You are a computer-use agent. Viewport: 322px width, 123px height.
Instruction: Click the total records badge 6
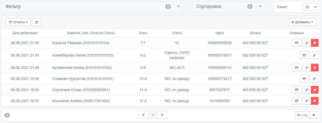(x=7, y=115)
